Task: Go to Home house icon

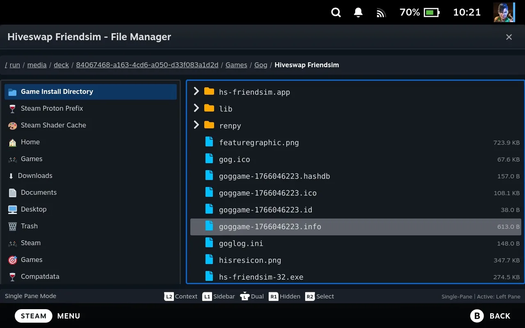Action: pos(12,142)
